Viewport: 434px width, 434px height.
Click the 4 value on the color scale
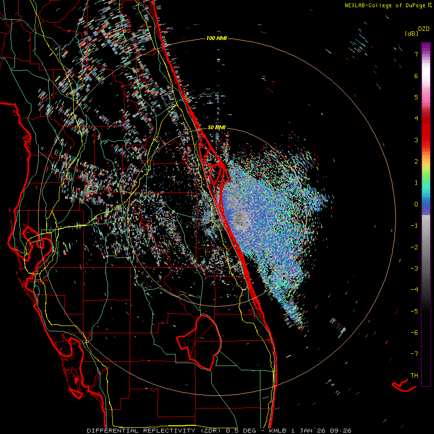[x=416, y=119]
